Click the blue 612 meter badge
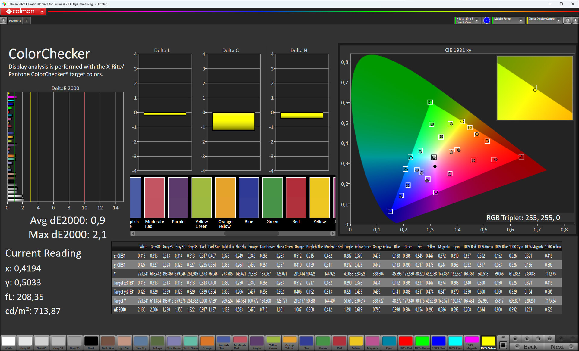 pyautogui.click(x=486, y=20)
